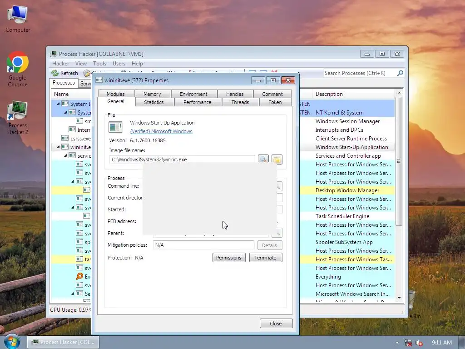Select the Windows Session Manager row
Screen dimensions: 465x349
[347, 121]
